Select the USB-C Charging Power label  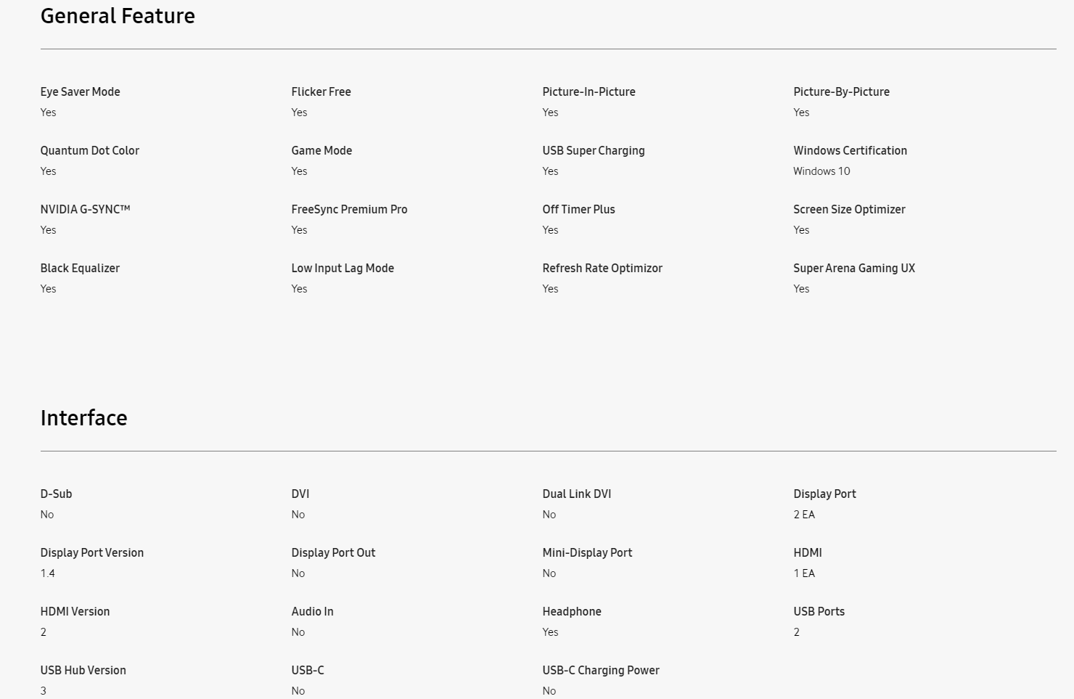(x=601, y=670)
